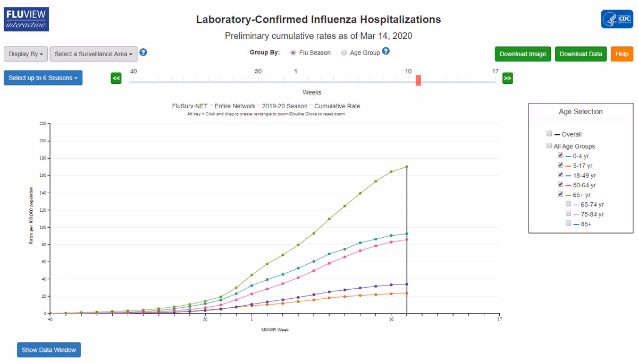Viewport: 638px width, 363px height.
Task: Open the Select a Surveillance Area dropdown
Action: pyautogui.click(x=93, y=54)
